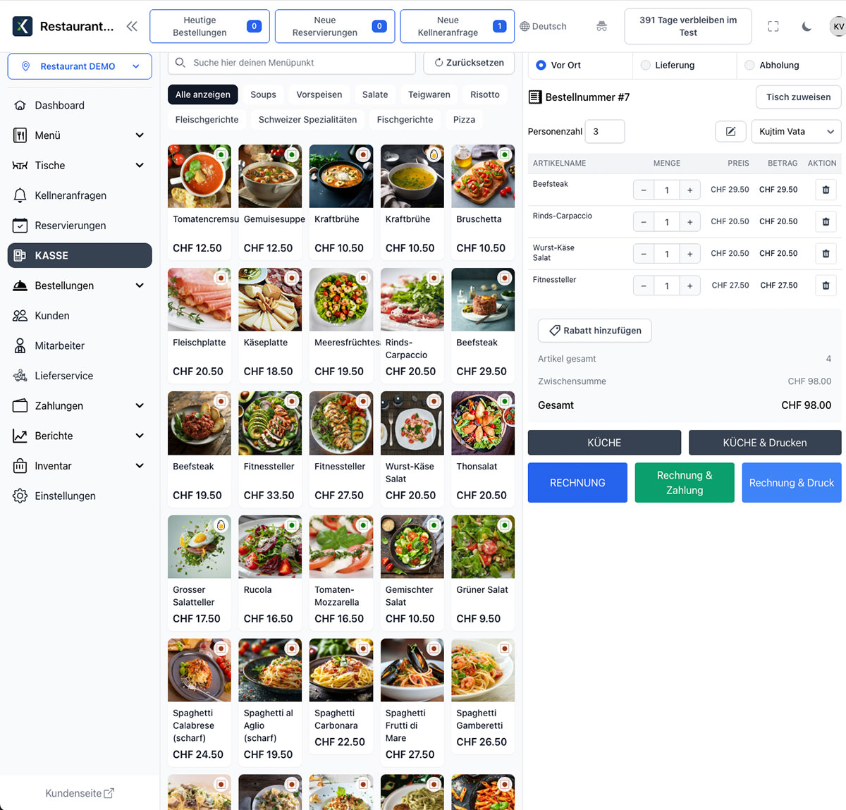The height and width of the screenshot is (810, 846).
Task: Open the Kujtim Vata waiter dropdown
Action: click(796, 132)
